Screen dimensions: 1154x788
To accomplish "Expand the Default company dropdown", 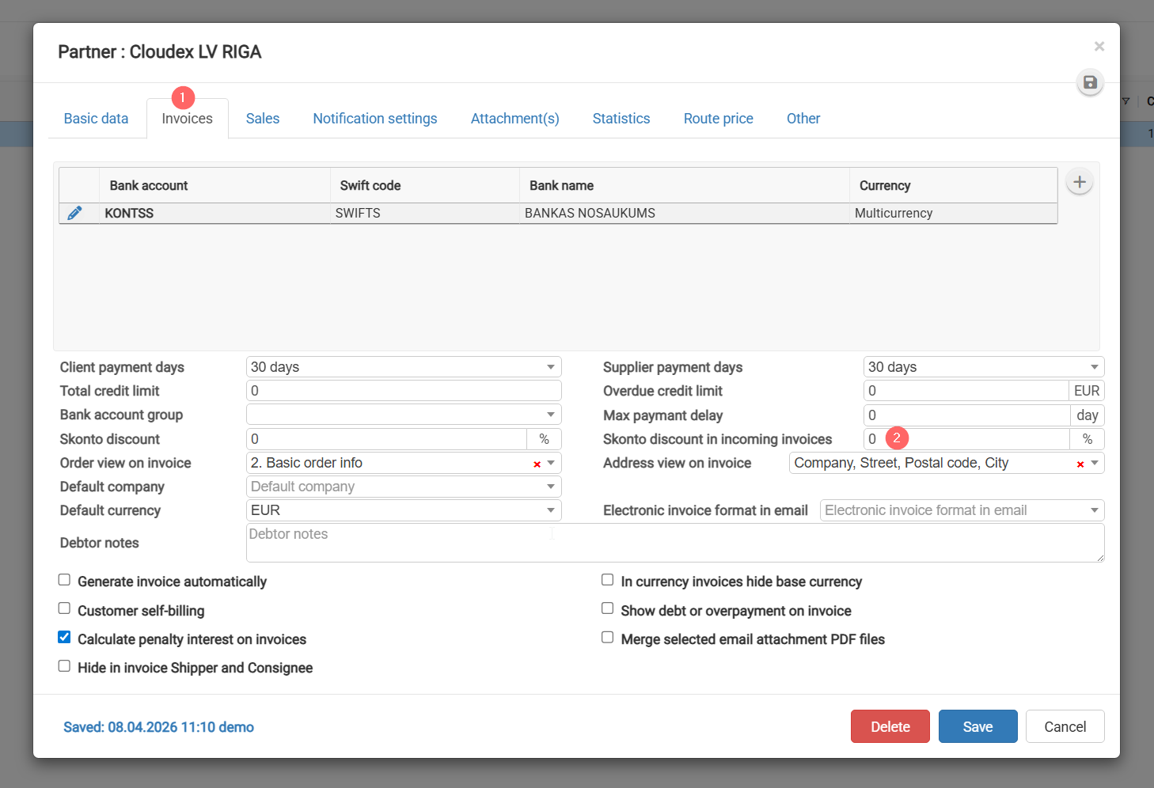I will 404,487.
